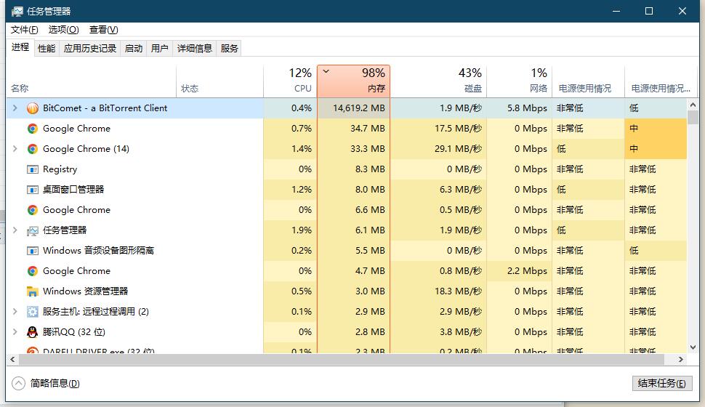
Task: Click the Chrome icon with 4.7 MB memory
Action: (33, 271)
